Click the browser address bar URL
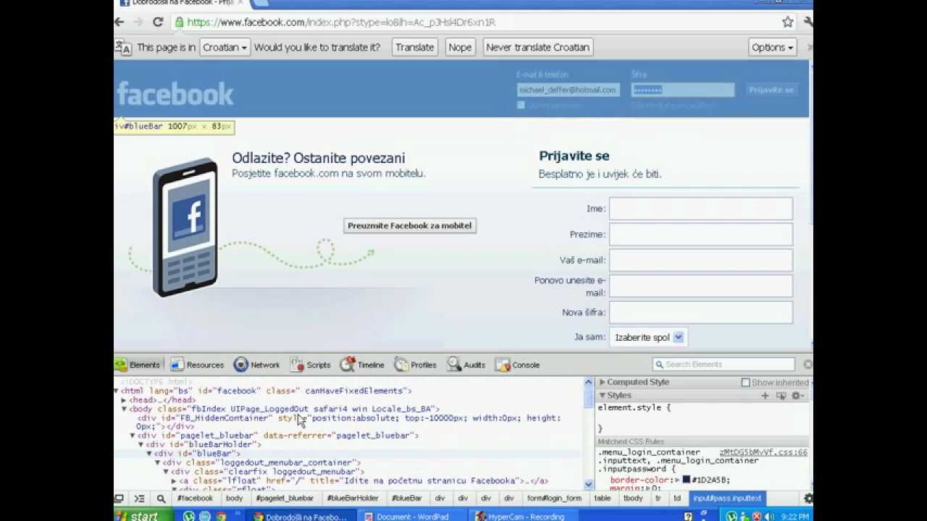 [x=341, y=22]
